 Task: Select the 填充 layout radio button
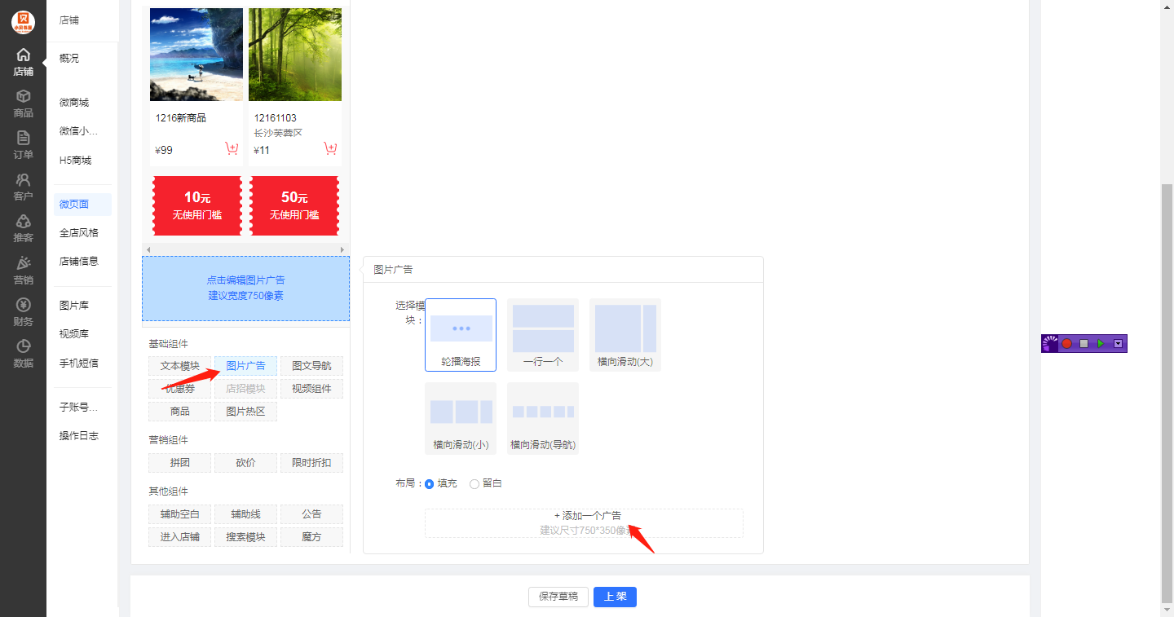click(x=430, y=484)
